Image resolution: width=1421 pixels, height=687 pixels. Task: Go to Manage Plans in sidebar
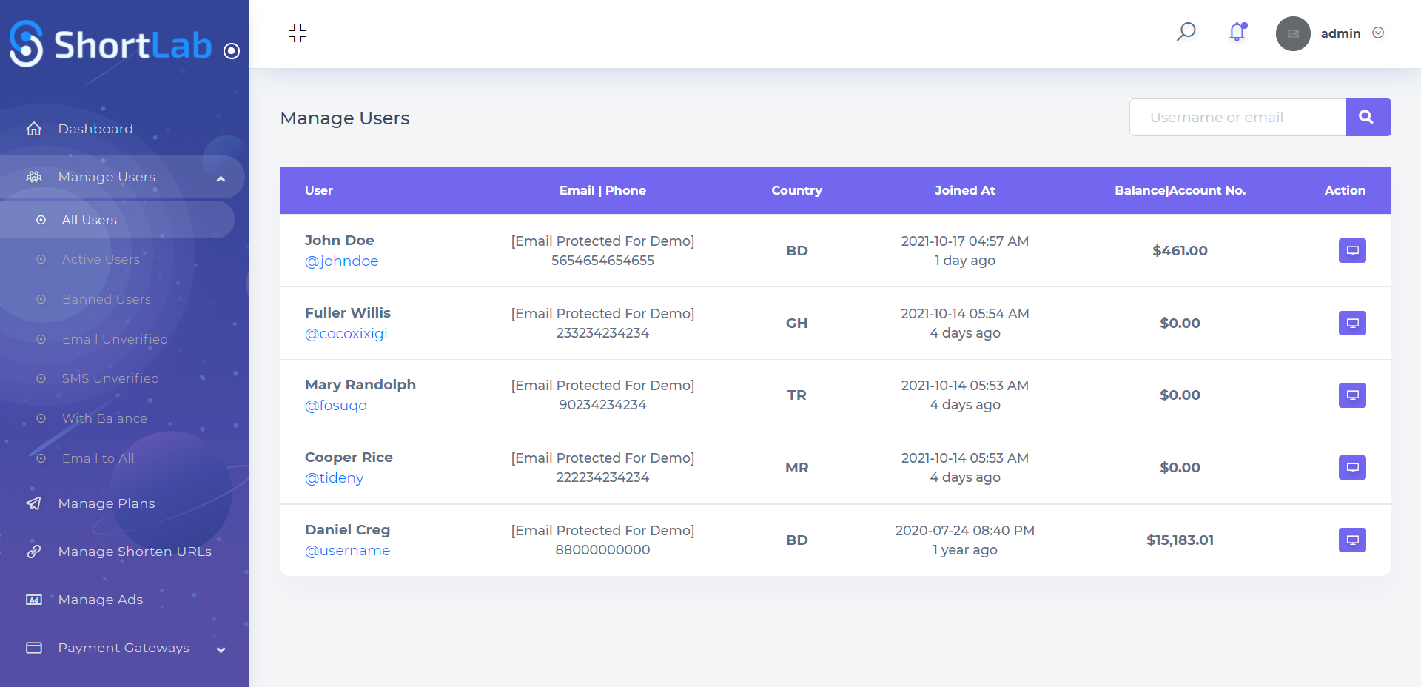point(106,503)
